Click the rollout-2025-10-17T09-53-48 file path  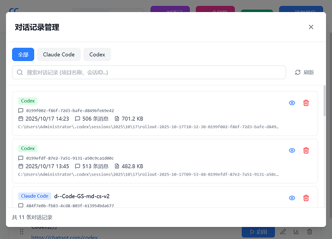[148, 174]
